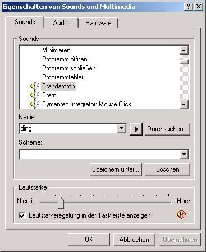The width and height of the screenshot is (206, 252).
Task: Switch to the Audio tab
Action: pyautogui.click(x=61, y=23)
